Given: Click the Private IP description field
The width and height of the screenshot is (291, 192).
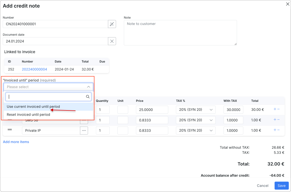Looking at the screenshot, I should point(51,131).
